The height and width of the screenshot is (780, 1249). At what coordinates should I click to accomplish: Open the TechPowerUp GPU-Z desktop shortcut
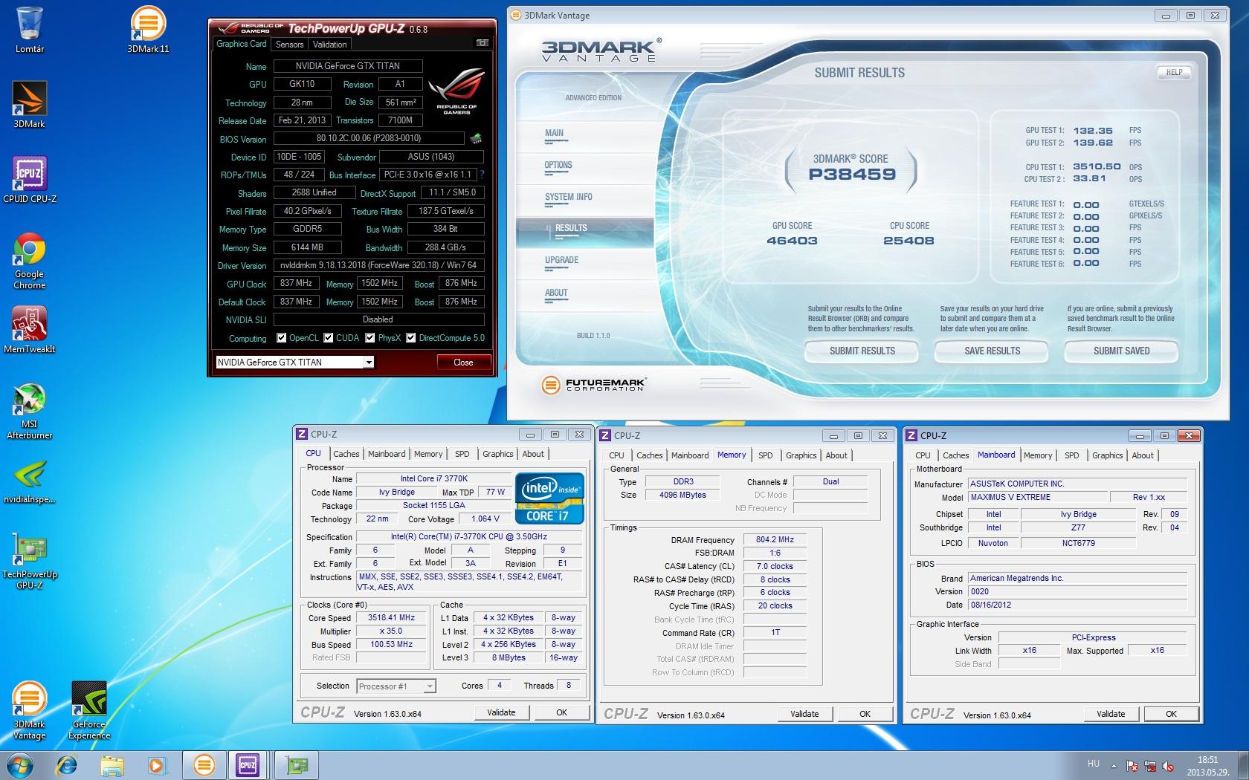(30, 562)
